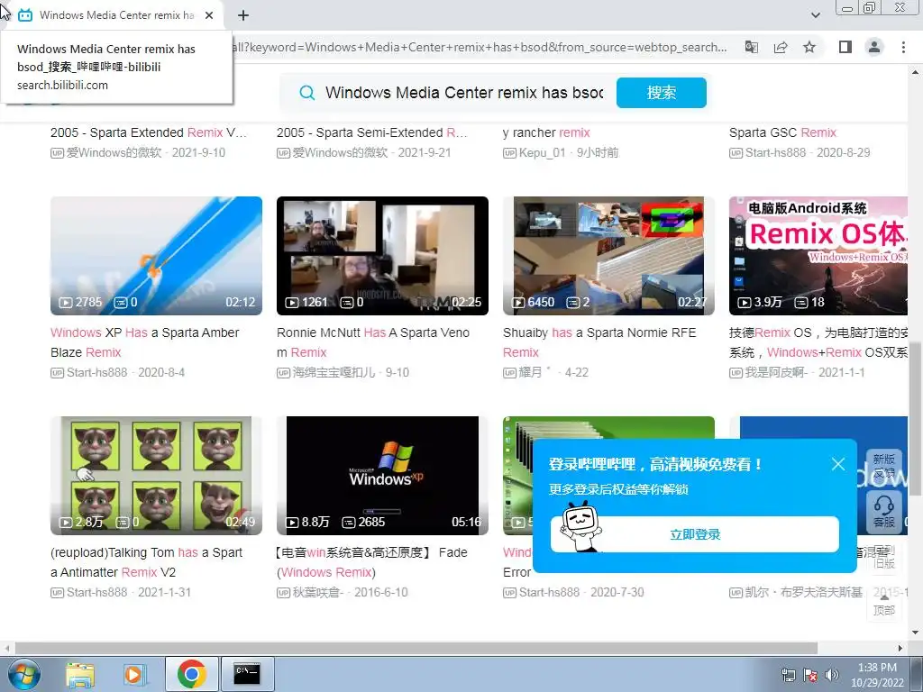This screenshot has height=692, width=923.
Task: Open title Windows XP Has a Sparta Amber Blaze Remix
Action: [x=145, y=342]
